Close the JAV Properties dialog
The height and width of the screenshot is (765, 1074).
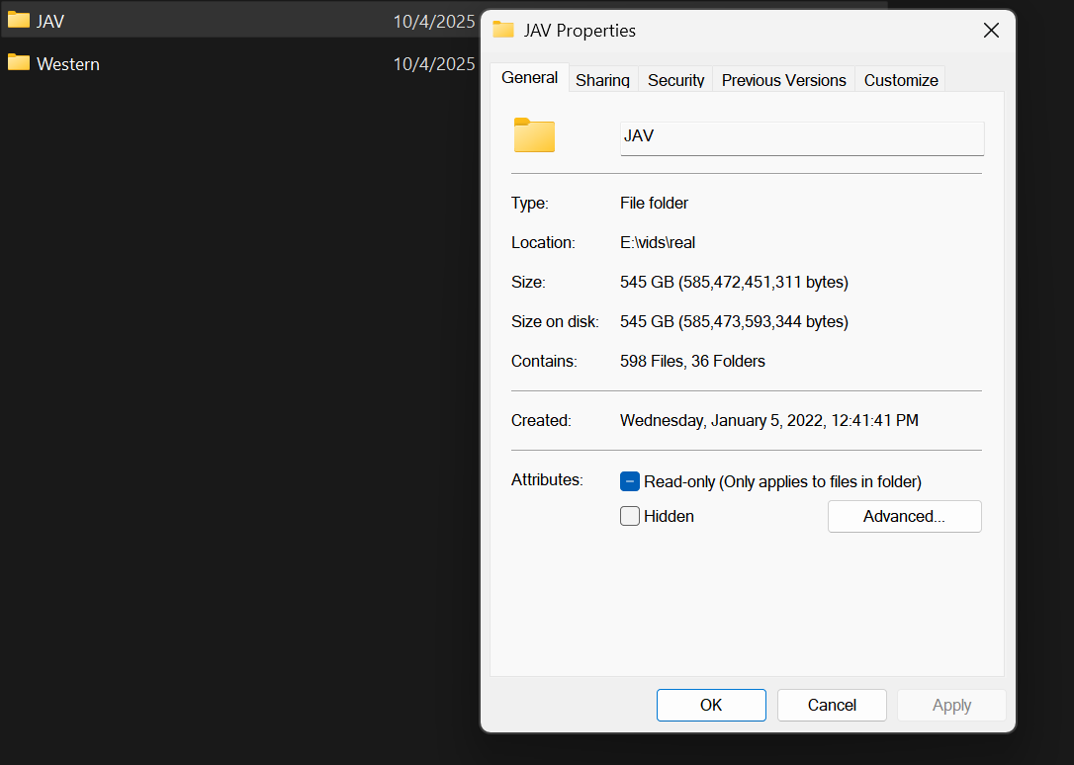[991, 30]
